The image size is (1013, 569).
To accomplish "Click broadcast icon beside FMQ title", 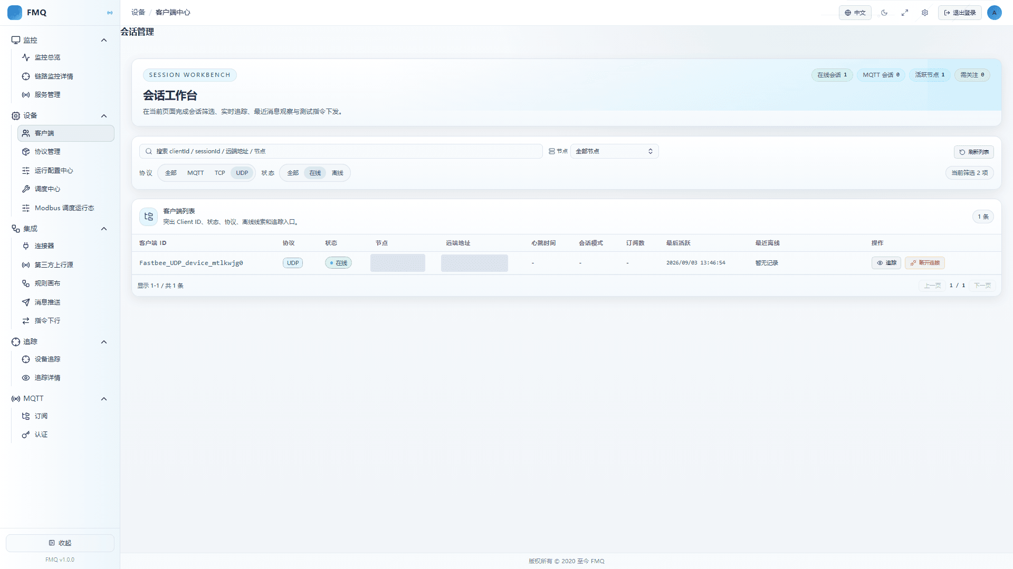I will coord(110,13).
